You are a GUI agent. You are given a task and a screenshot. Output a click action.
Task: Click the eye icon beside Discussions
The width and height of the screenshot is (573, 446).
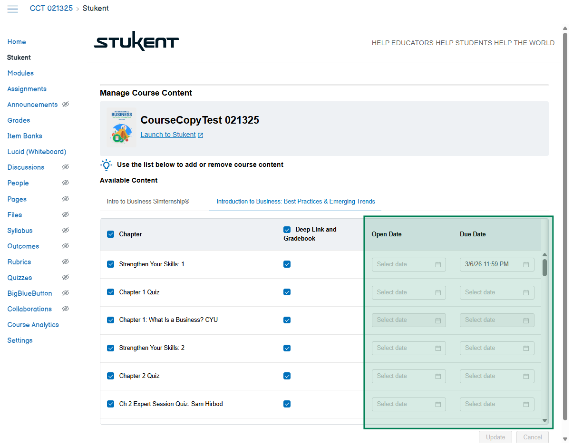66,167
